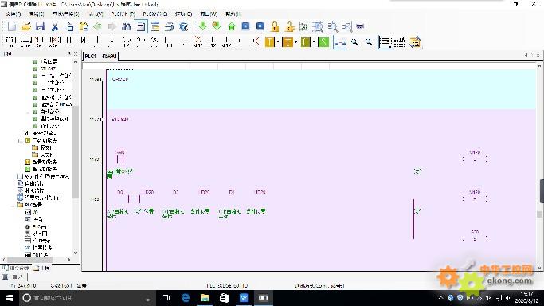Select the PLC1 editor tab
544x306 pixels.
pos(90,56)
